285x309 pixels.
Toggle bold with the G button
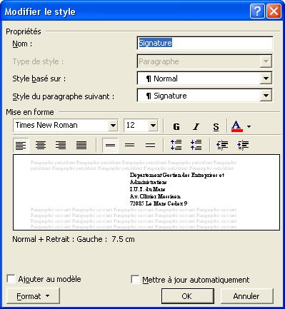[176, 126]
